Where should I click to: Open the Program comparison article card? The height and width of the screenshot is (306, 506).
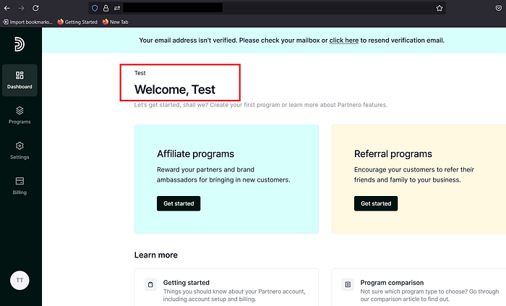[x=419, y=287]
